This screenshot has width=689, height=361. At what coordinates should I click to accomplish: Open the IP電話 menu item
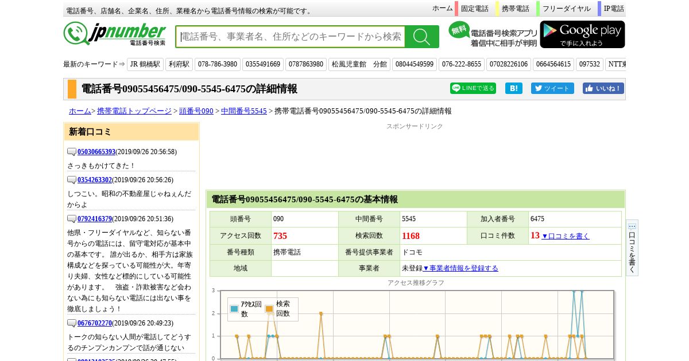[x=613, y=9]
